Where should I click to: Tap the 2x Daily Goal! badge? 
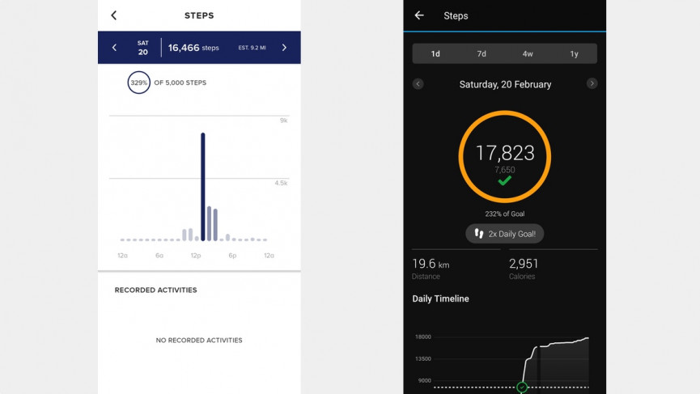[504, 233]
